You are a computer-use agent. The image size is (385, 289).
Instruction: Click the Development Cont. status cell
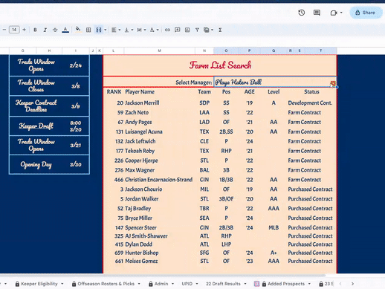coord(310,103)
